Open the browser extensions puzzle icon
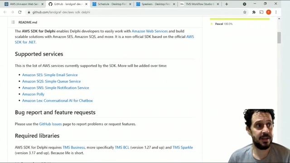The image size is (290, 163). click(x=254, y=12)
